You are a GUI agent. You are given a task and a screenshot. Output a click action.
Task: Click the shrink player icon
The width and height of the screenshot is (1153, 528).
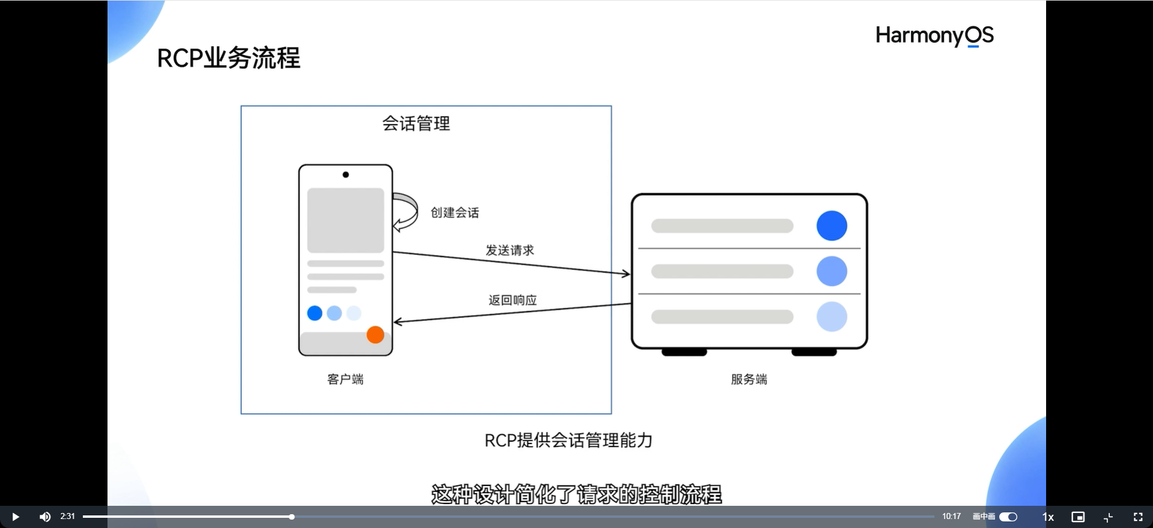pyautogui.click(x=1109, y=517)
